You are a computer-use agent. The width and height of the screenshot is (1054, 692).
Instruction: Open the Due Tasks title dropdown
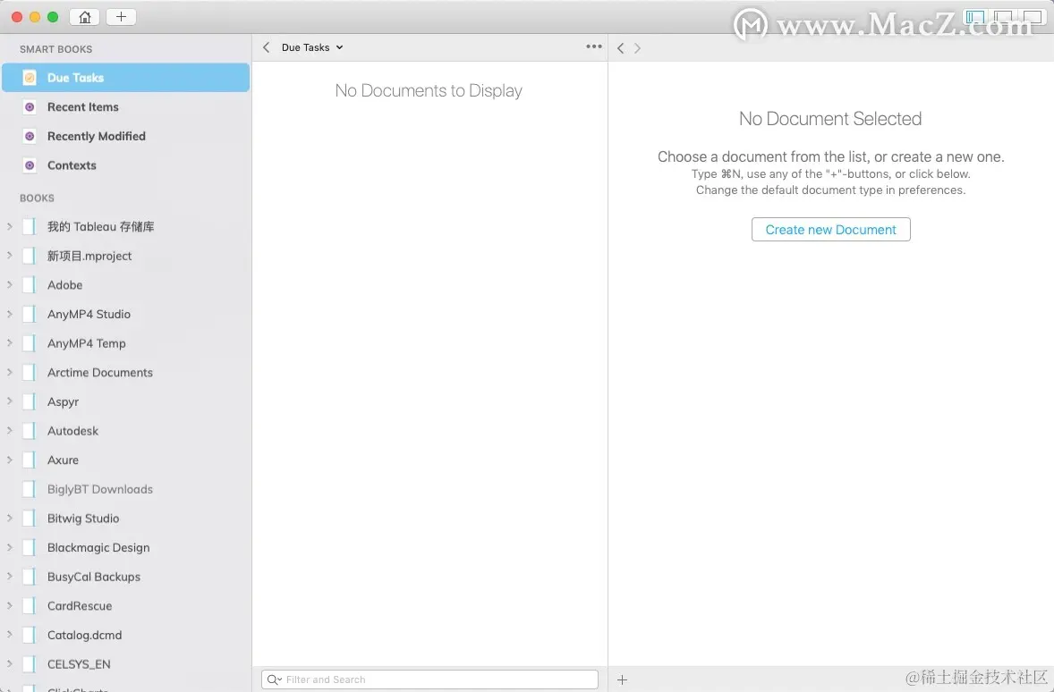(312, 47)
